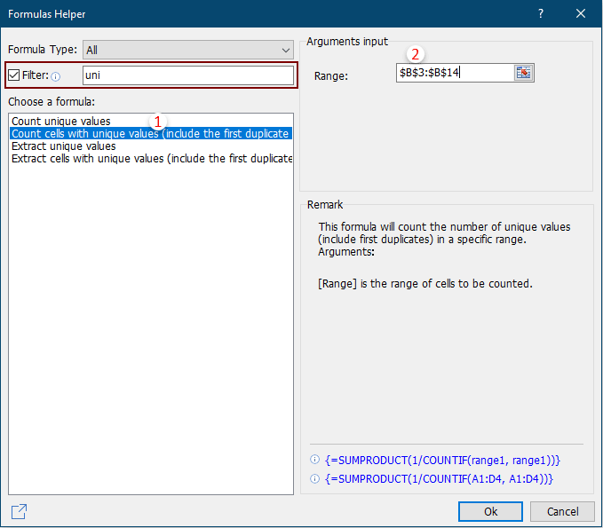Pick "Extract cells with unique values" formula

point(151,158)
